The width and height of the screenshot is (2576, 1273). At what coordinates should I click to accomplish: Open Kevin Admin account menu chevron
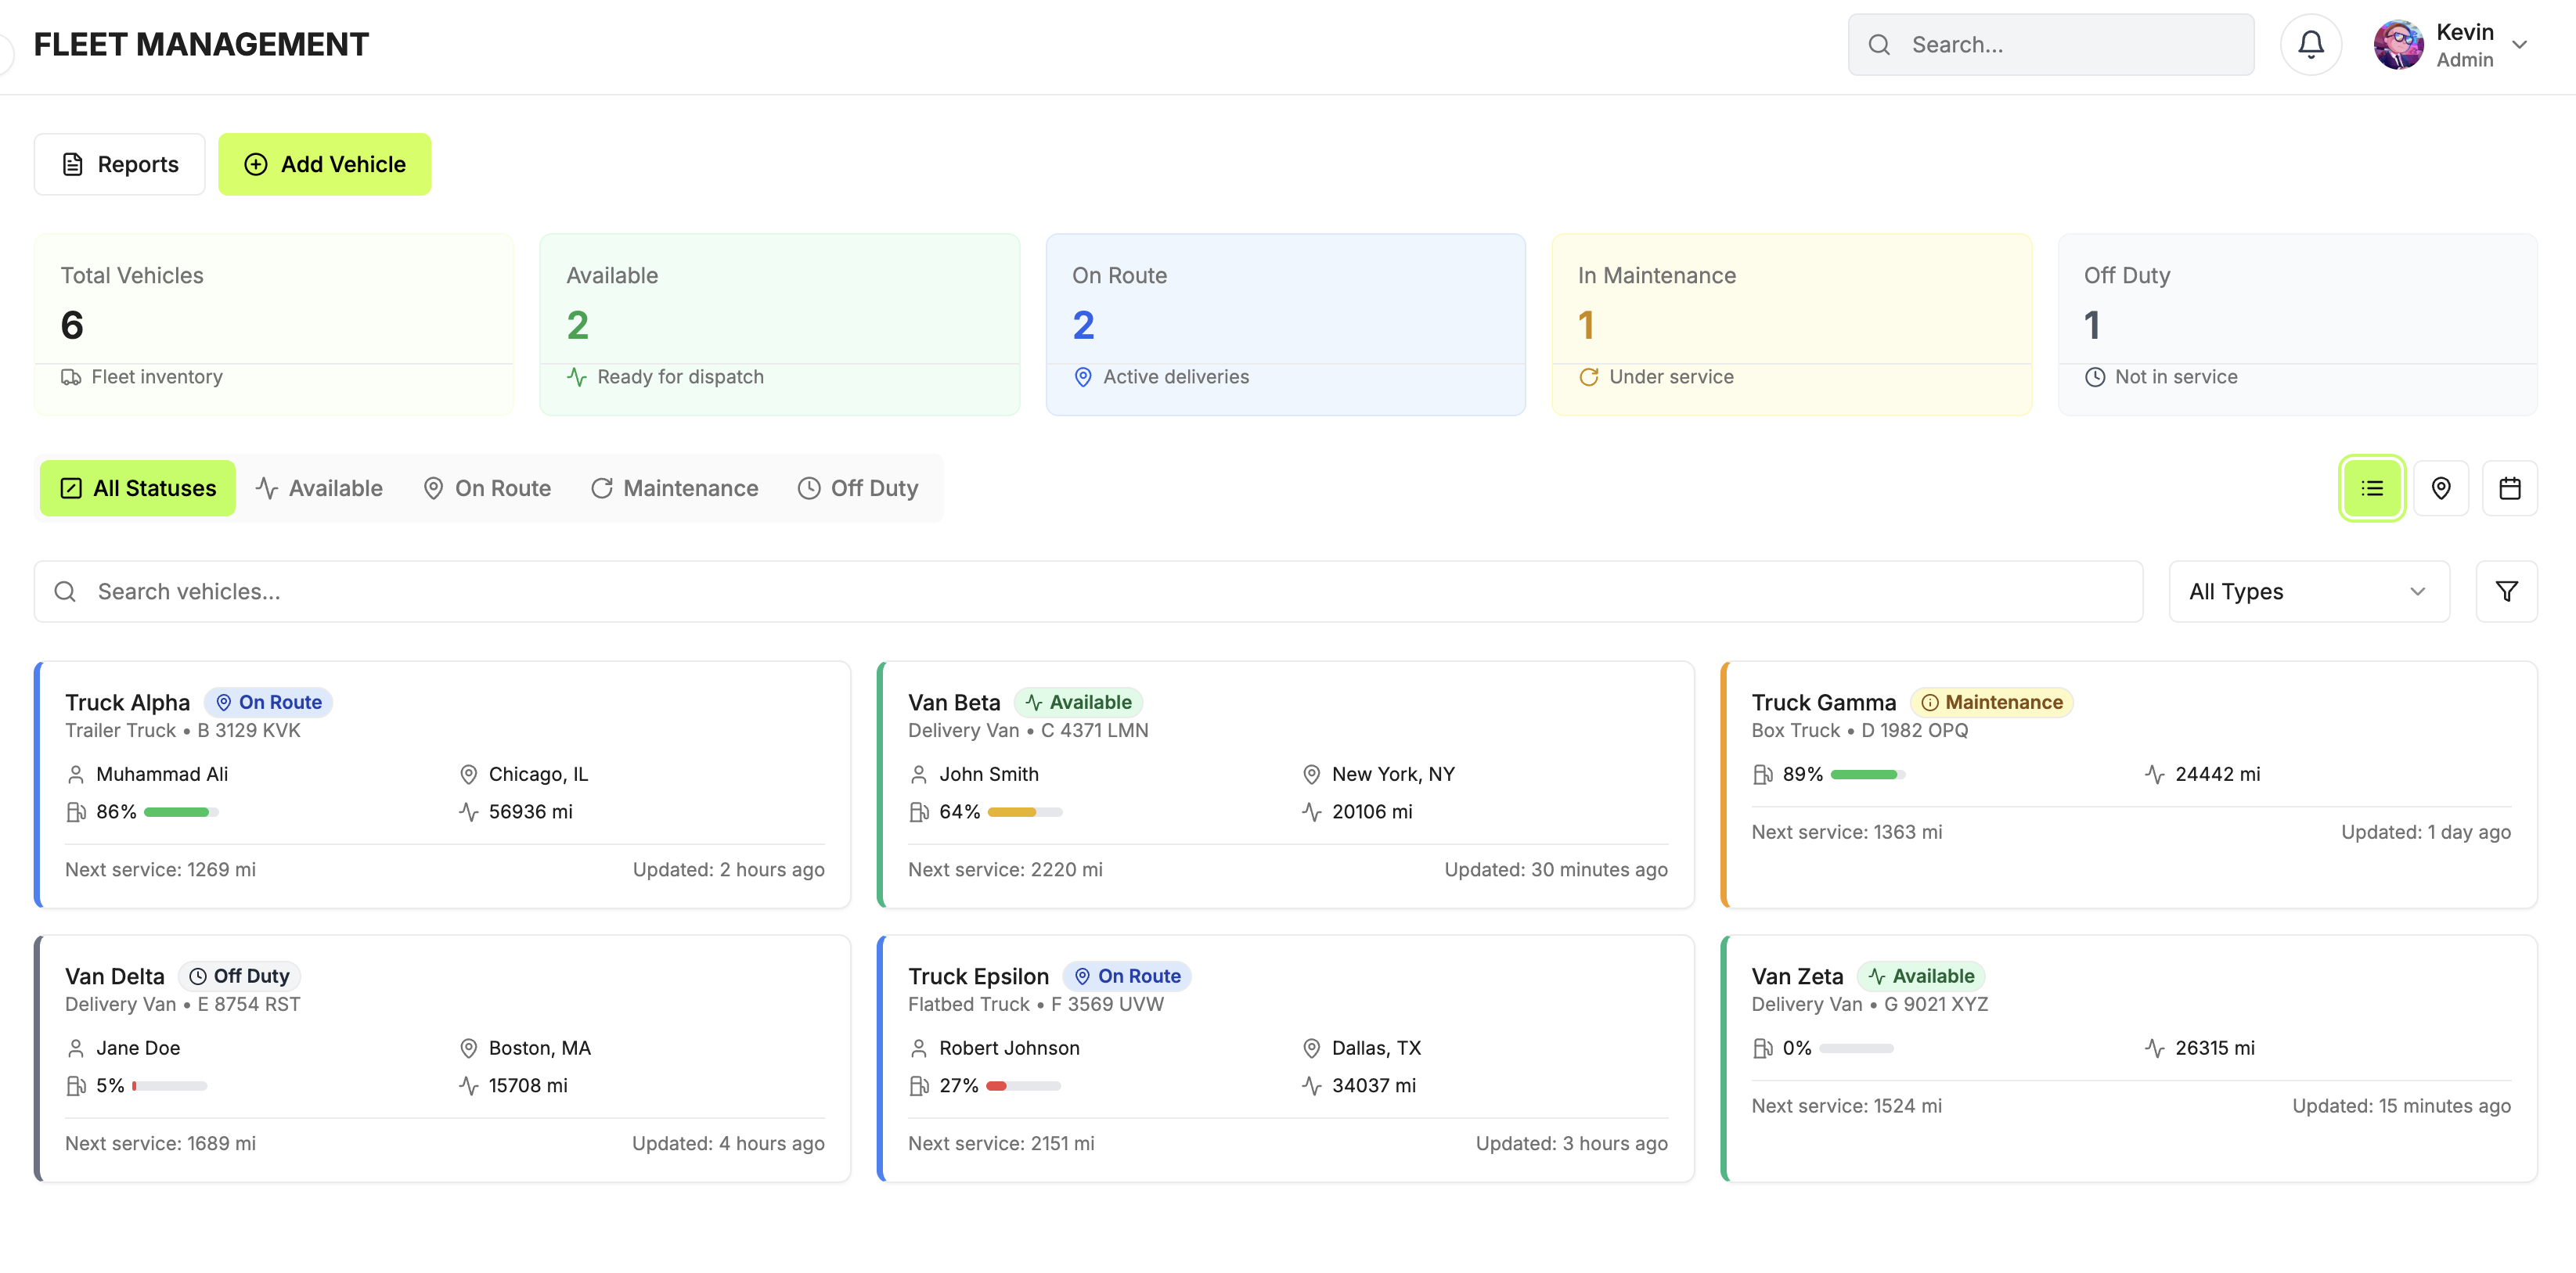pos(2520,45)
